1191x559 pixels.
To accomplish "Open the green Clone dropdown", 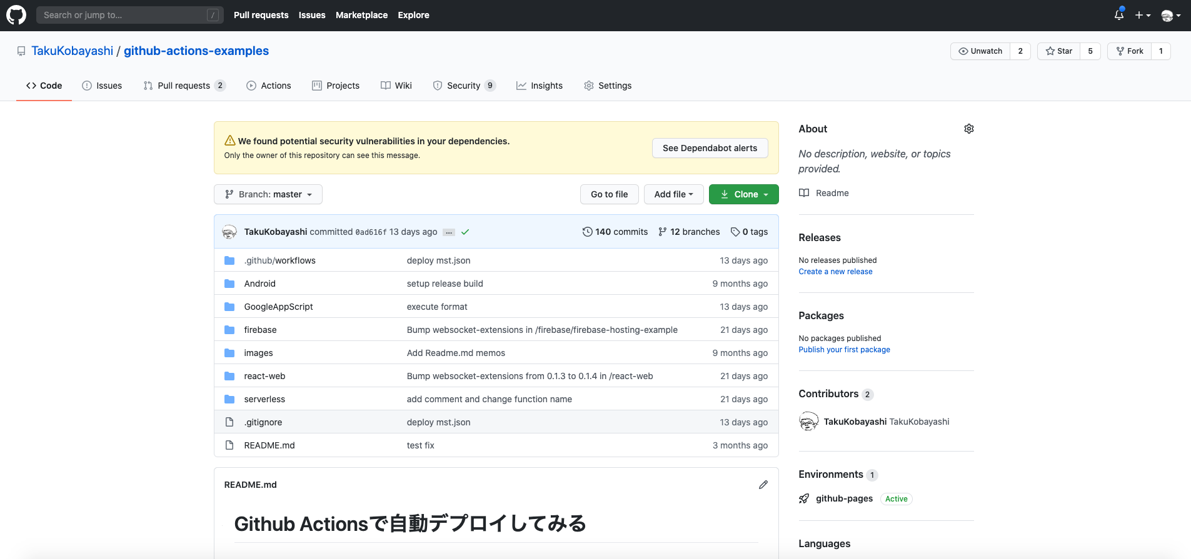I will click(744, 194).
